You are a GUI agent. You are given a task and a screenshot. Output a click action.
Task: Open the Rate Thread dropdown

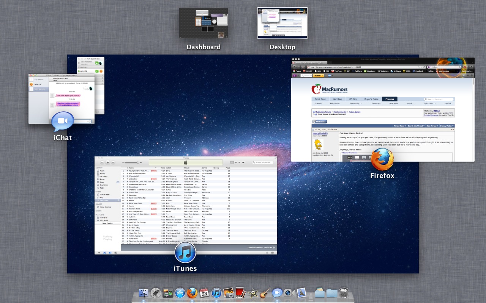click(x=431, y=126)
